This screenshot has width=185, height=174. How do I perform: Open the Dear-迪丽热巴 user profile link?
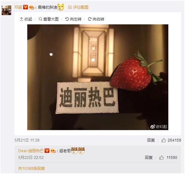tap(31, 151)
